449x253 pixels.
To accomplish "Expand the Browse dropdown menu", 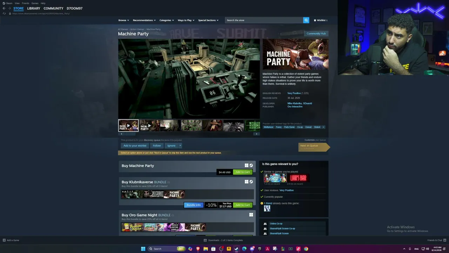I will point(123,20).
